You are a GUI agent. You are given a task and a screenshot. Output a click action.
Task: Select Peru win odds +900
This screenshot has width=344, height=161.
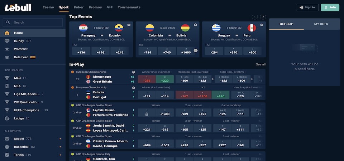pyautogui.click(x=253, y=51)
